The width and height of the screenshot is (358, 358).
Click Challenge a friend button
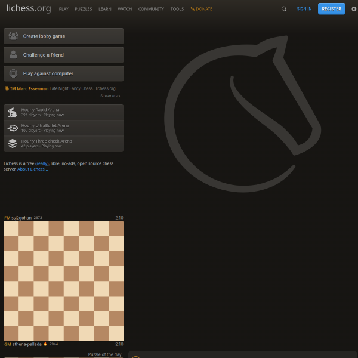[64, 55]
